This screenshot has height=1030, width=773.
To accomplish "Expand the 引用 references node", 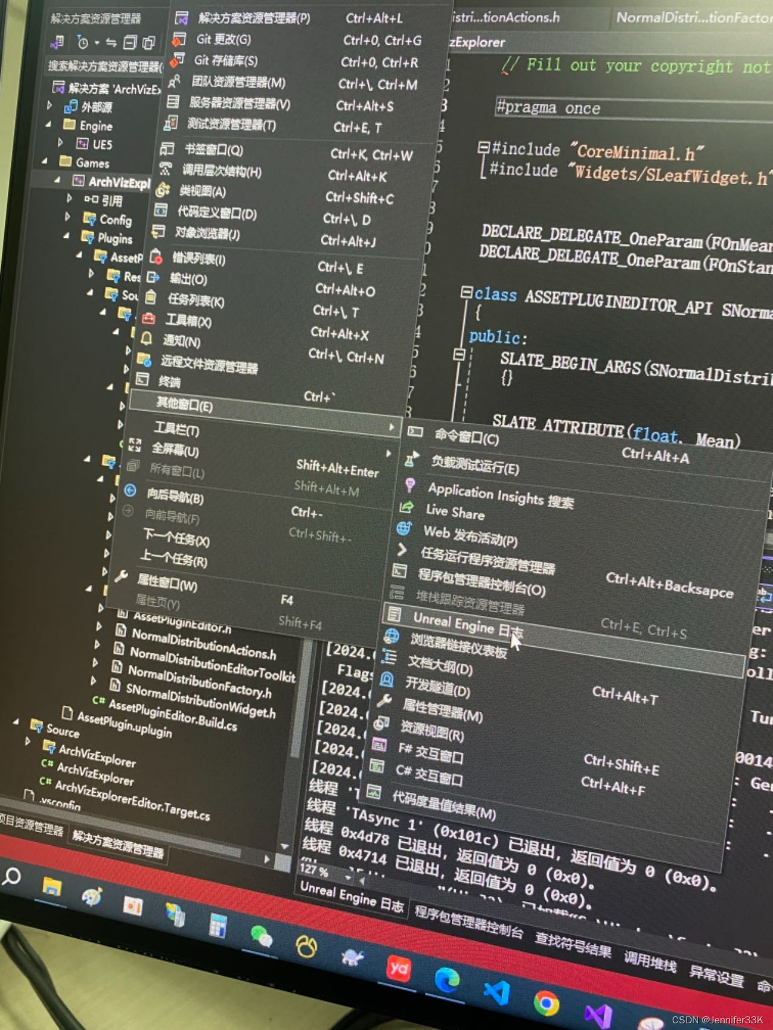I will pos(69,197).
